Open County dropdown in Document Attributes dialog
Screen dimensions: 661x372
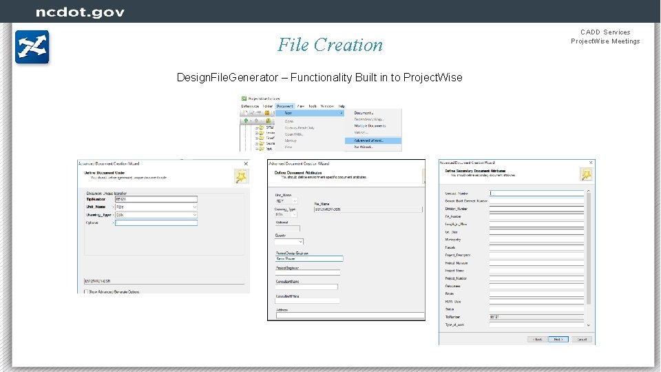(x=300, y=242)
